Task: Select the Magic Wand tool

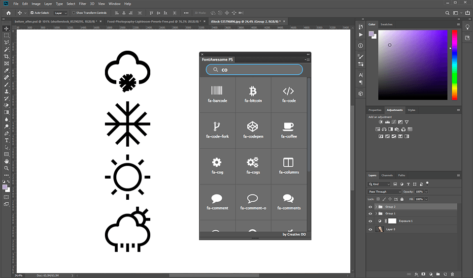Action: (6, 49)
